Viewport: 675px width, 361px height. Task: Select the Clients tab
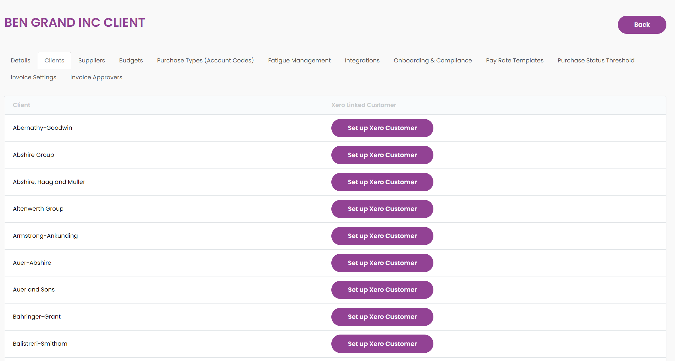pyautogui.click(x=54, y=60)
